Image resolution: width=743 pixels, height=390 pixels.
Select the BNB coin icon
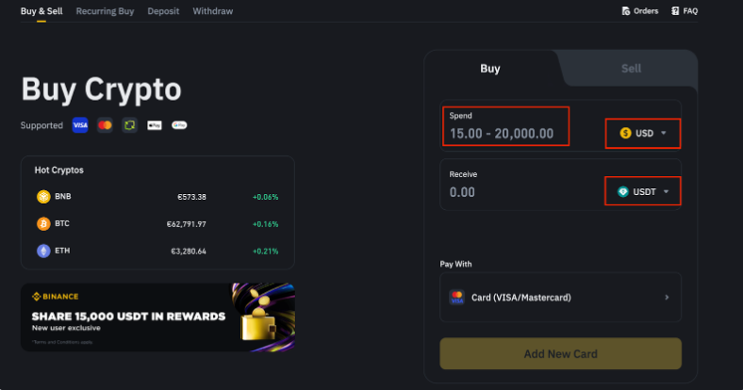pyautogui.click(x=42, y=197)
